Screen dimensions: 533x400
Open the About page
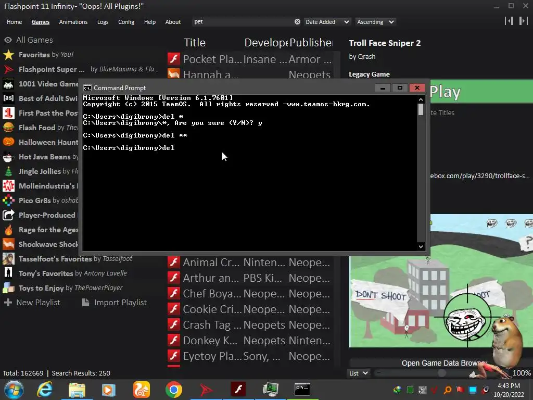173,22
